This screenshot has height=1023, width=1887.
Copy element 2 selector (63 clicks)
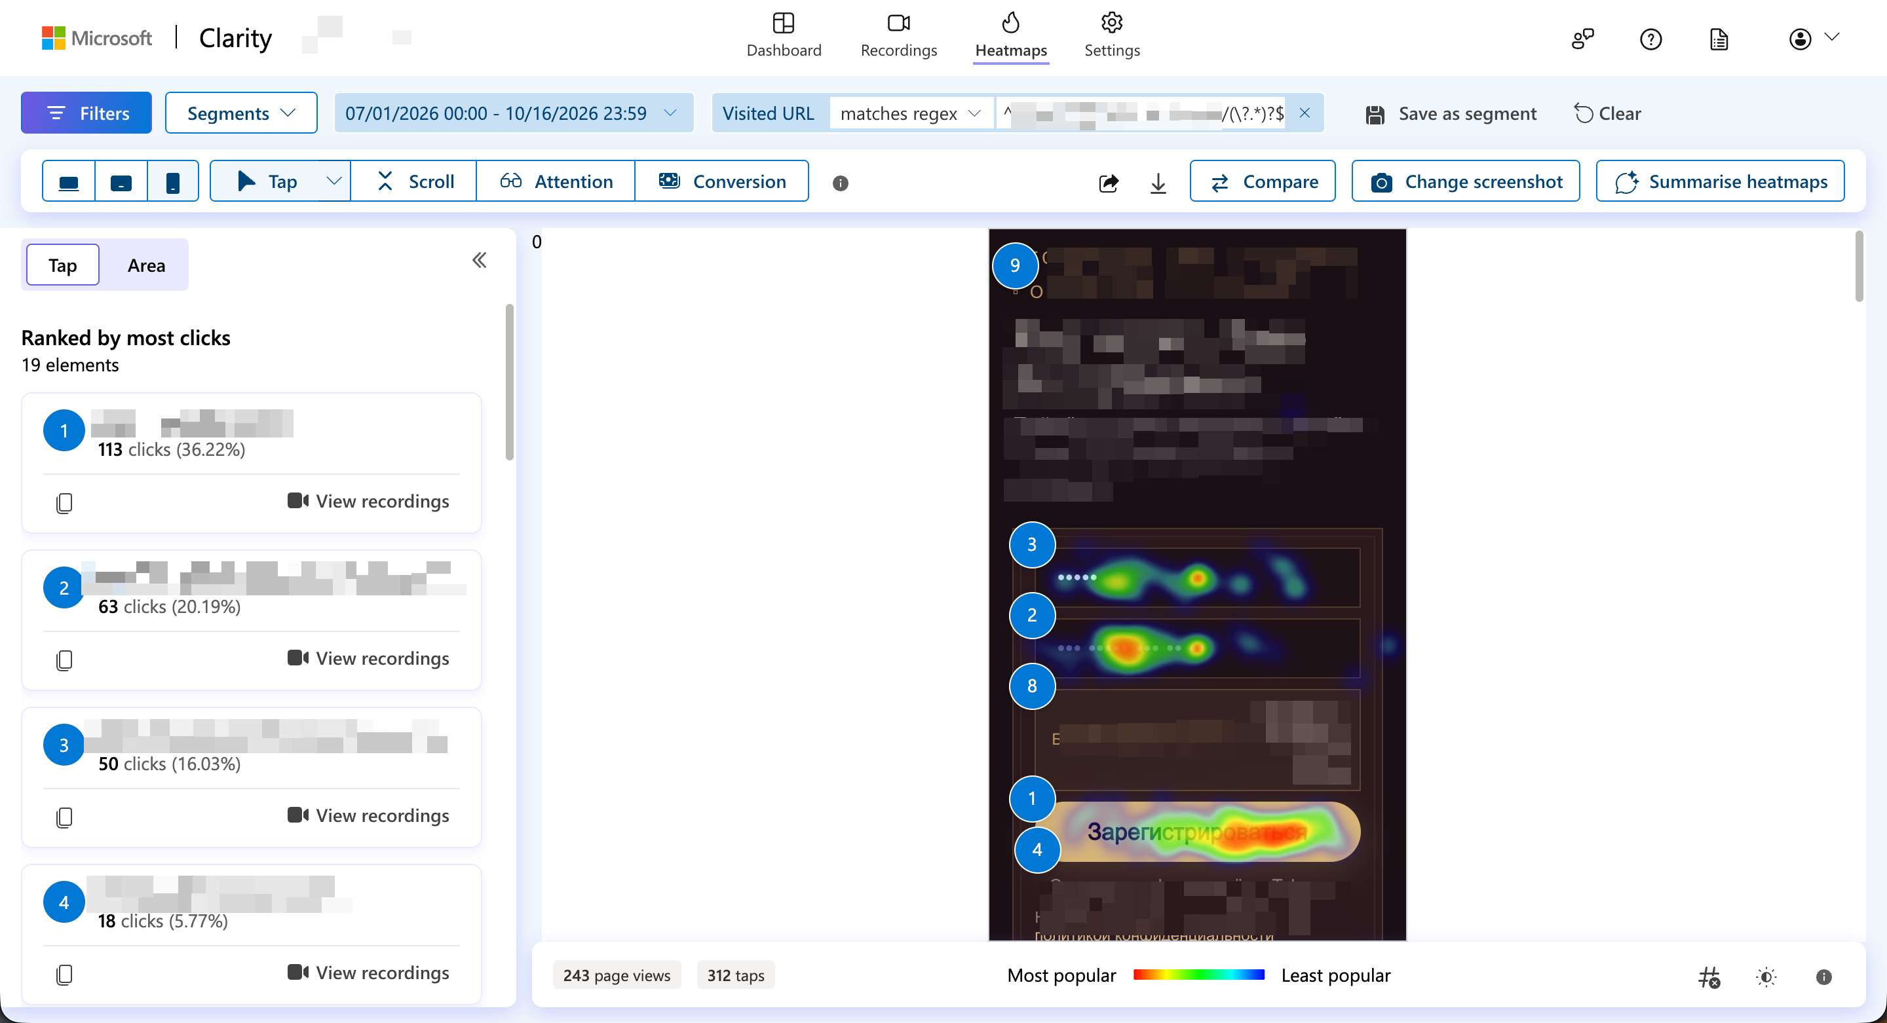click(64, 660)
